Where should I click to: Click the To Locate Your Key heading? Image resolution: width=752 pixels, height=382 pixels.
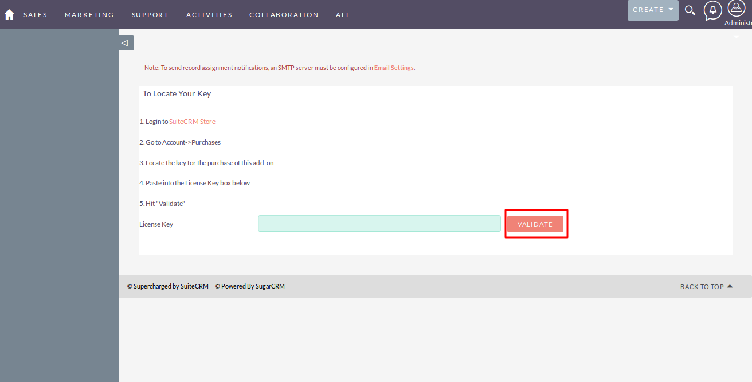[x=177, y=93]
